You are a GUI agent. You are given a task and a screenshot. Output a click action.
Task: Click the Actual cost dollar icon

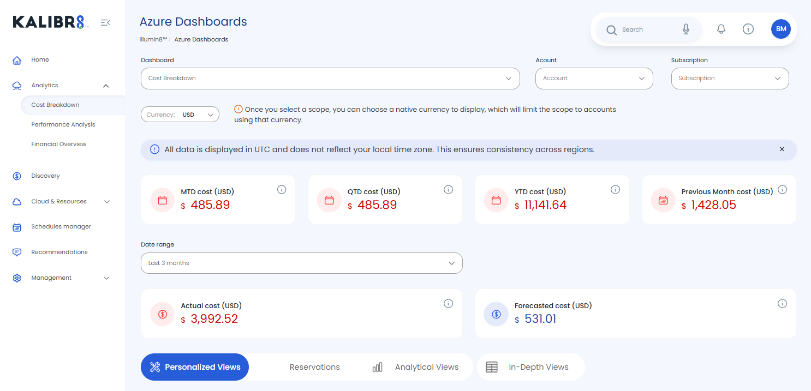point(163,314)
